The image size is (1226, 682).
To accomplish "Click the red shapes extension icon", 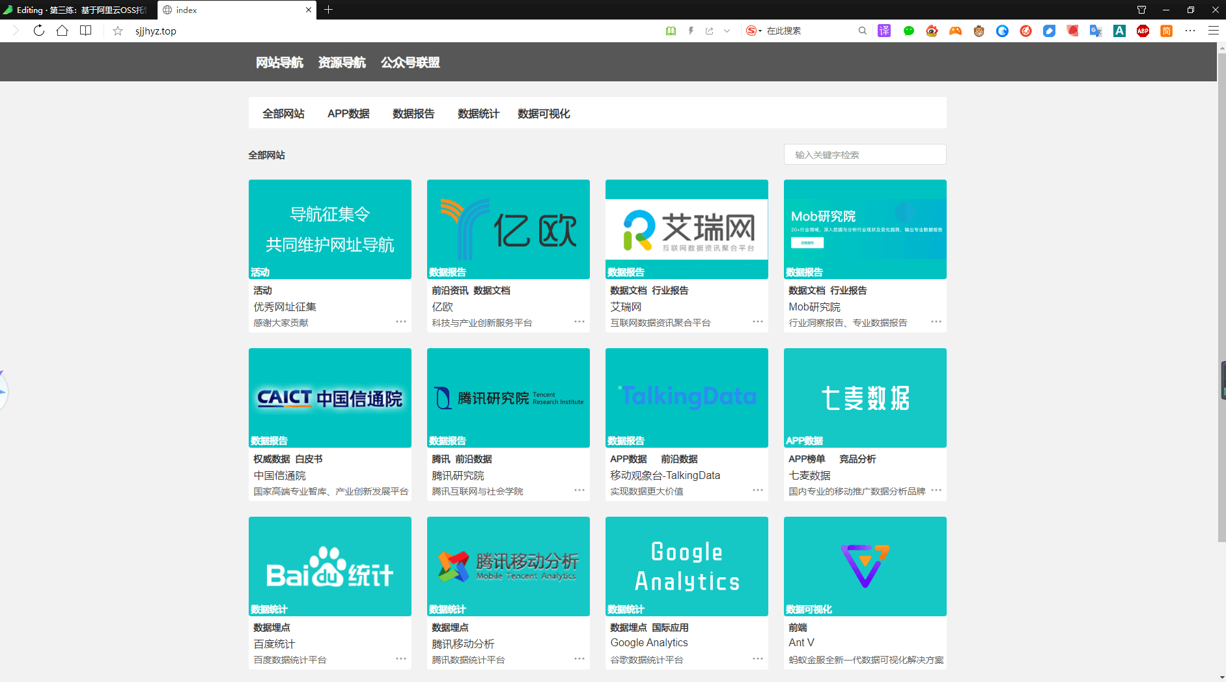I will [1072, 31].
